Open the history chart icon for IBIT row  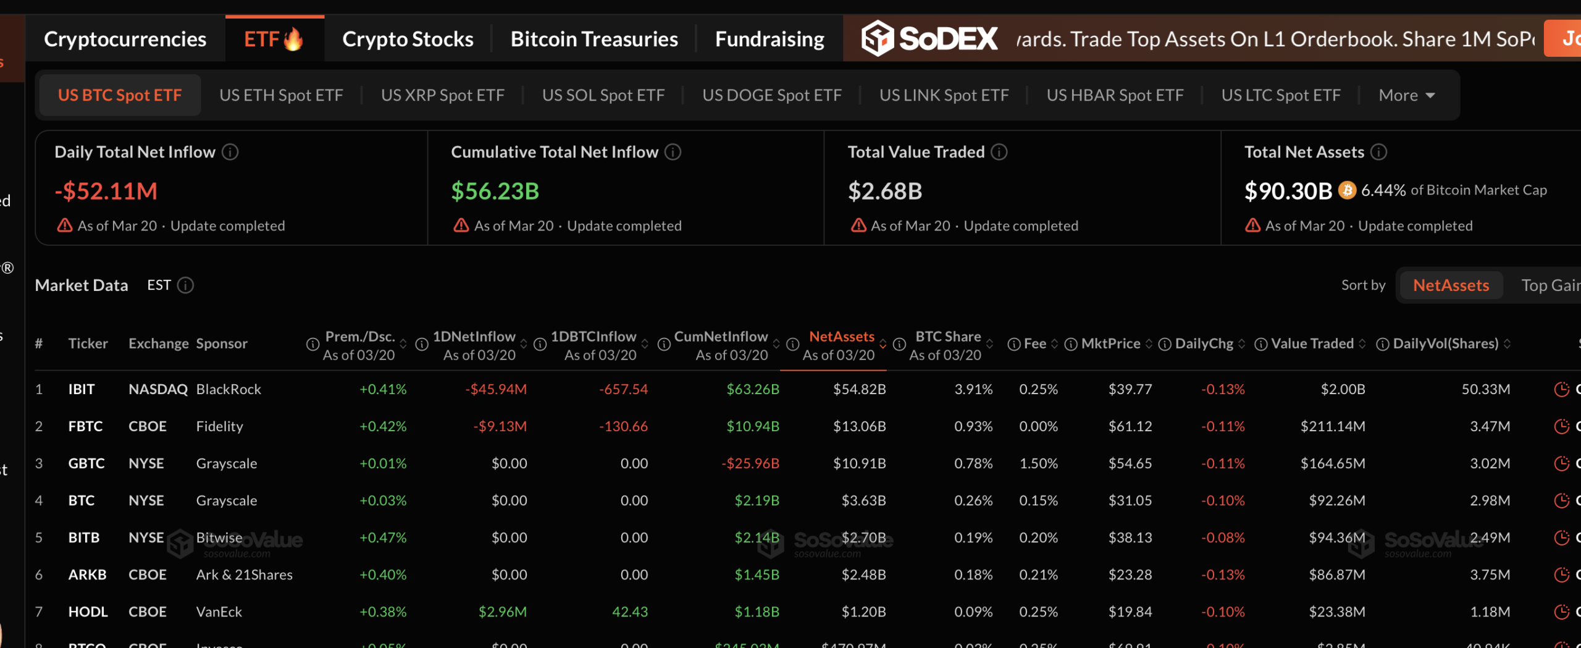pos(1561,389)
